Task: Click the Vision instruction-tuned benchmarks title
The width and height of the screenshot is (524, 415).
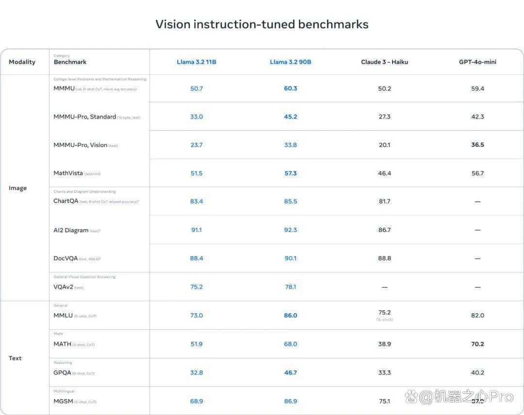Action: (262, 24)
